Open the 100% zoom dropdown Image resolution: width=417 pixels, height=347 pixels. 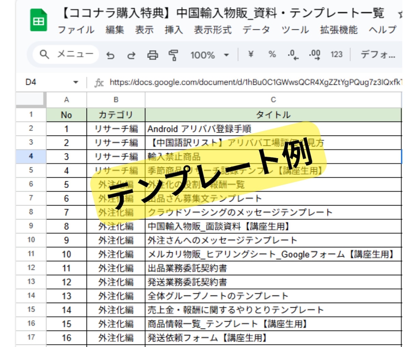click(209, 55)
